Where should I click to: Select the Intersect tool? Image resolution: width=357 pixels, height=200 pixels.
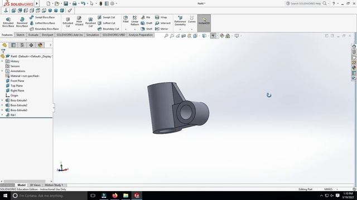click(163, 23)
